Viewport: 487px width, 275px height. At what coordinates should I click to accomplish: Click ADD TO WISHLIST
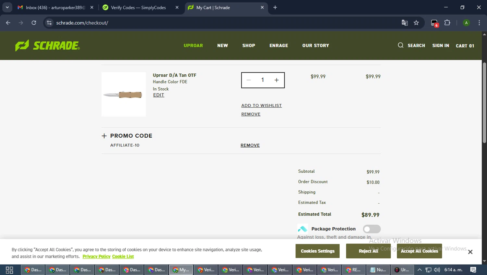261,106
